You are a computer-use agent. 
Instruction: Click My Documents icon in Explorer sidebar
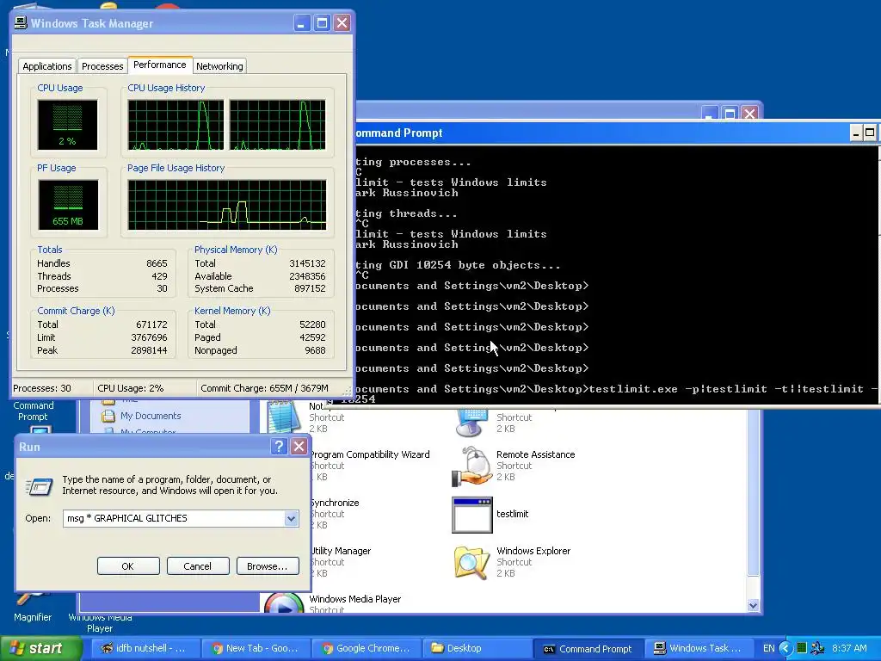coord(108,417)
